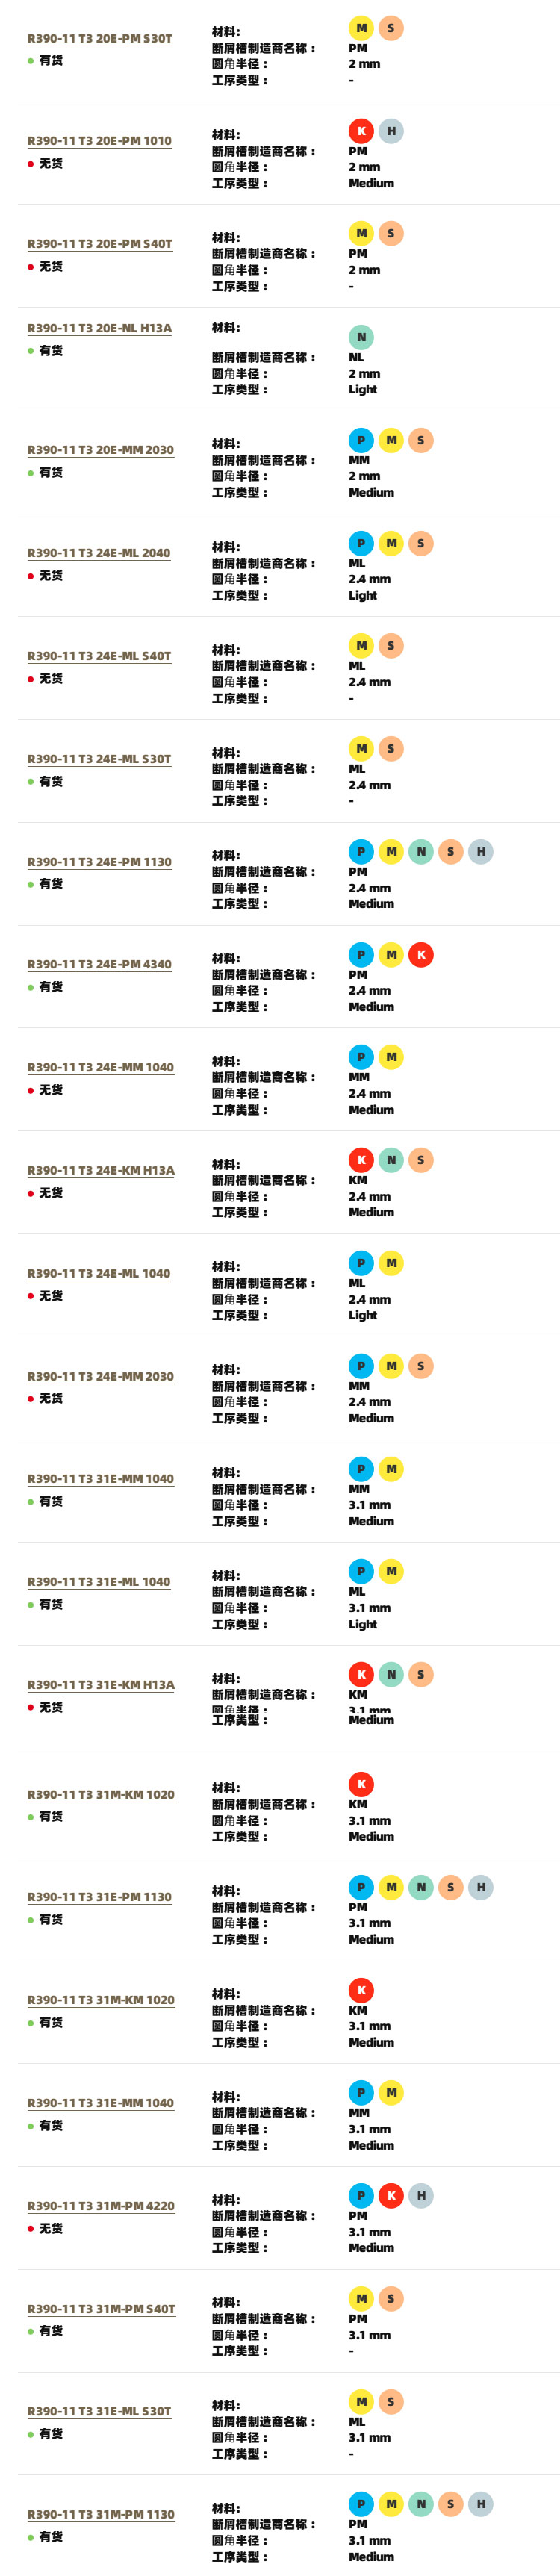The height and width of the screenshot is (2576, 560).
Task: Click the blue P badge for 20E-MM 2030
Action: [361, 440]
